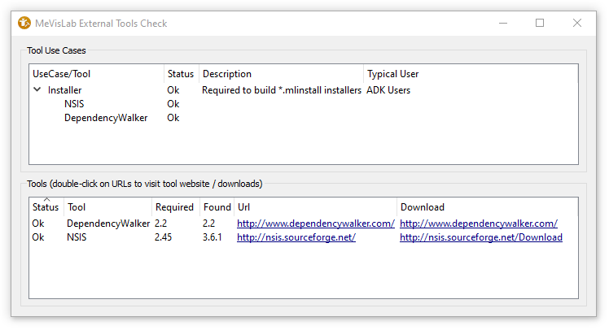The image size is (609, 330).
Task: Open the nsis.sourceforge.net/Download link
Action: click(480, 237)
